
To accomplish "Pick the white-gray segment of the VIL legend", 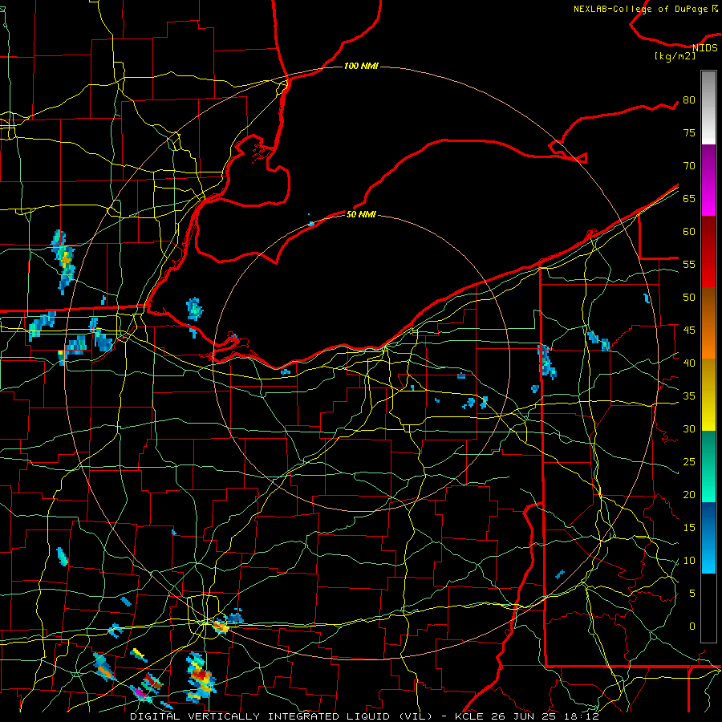I will pyautogui.click(x=708, y=108).
